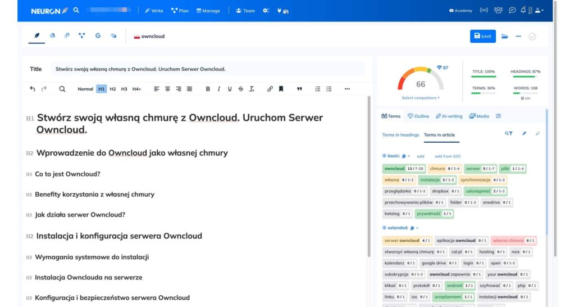
Task: Click the add link beside basic
Action: tap(420, 156)
